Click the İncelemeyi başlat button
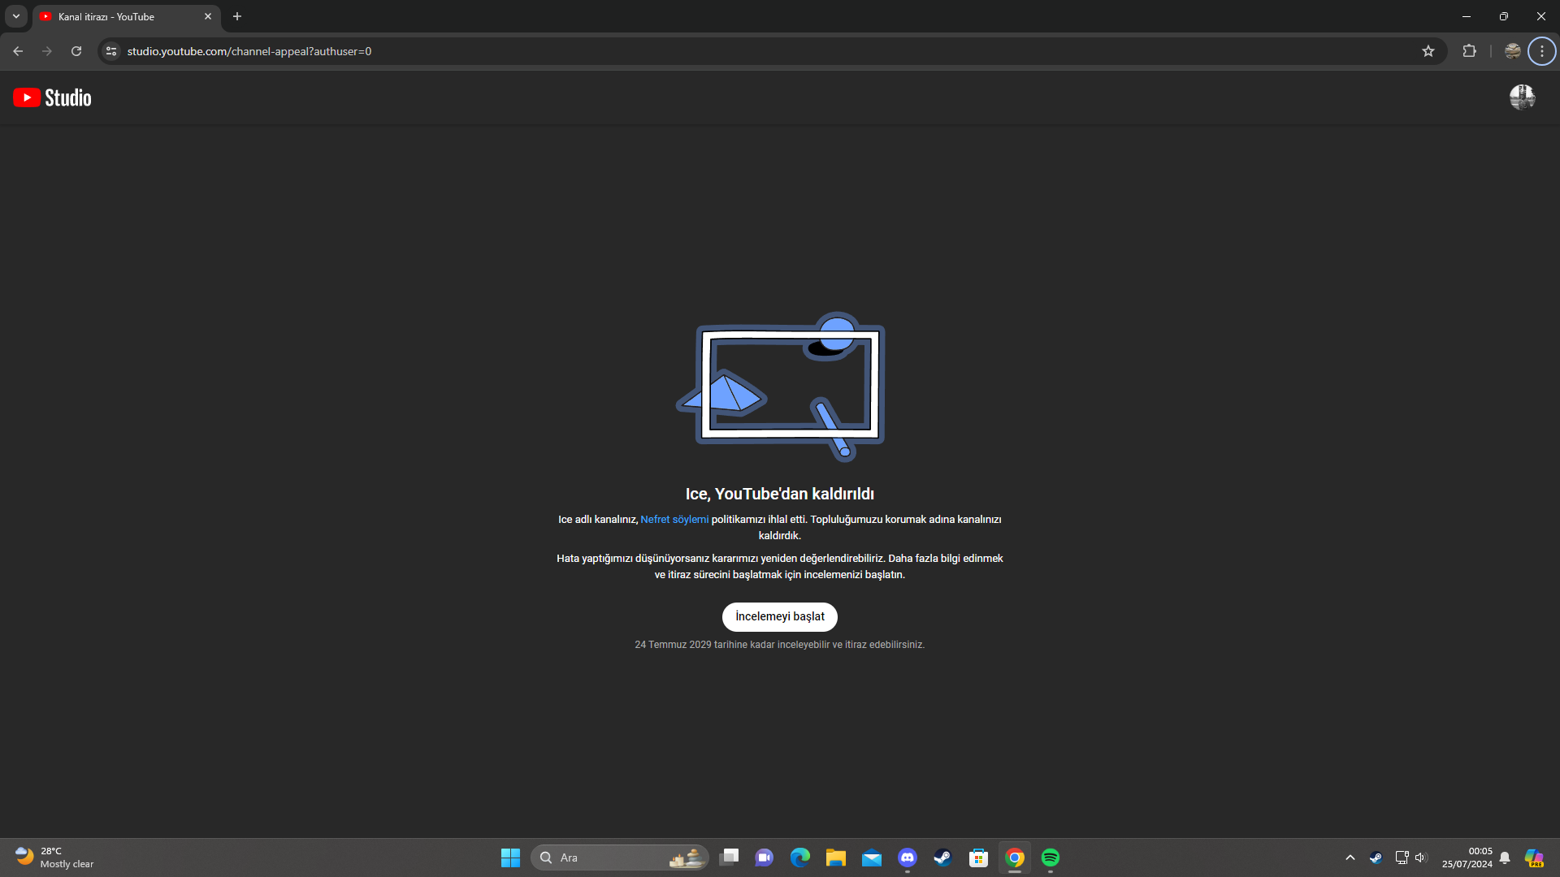Viewport: 1560px width, 877px height. click(779, 616)
